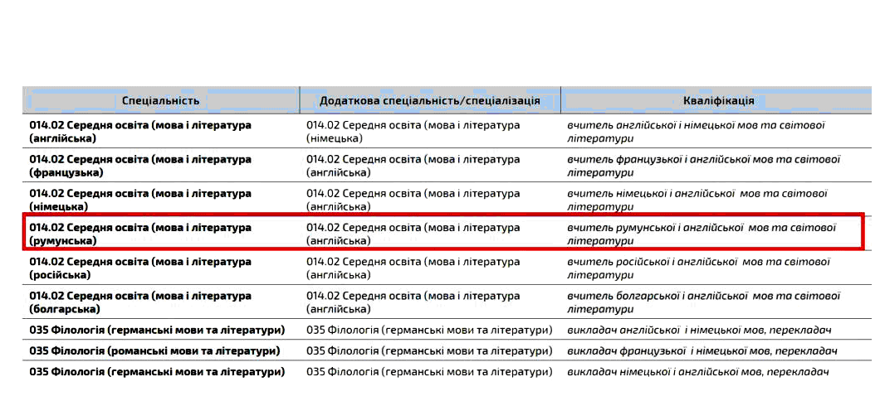Click the 'Кваліфікація' column header

[718, 100]
